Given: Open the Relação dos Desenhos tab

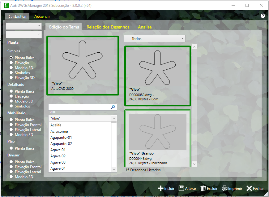Looking at the screenshot, I should (x=108, y=27).
